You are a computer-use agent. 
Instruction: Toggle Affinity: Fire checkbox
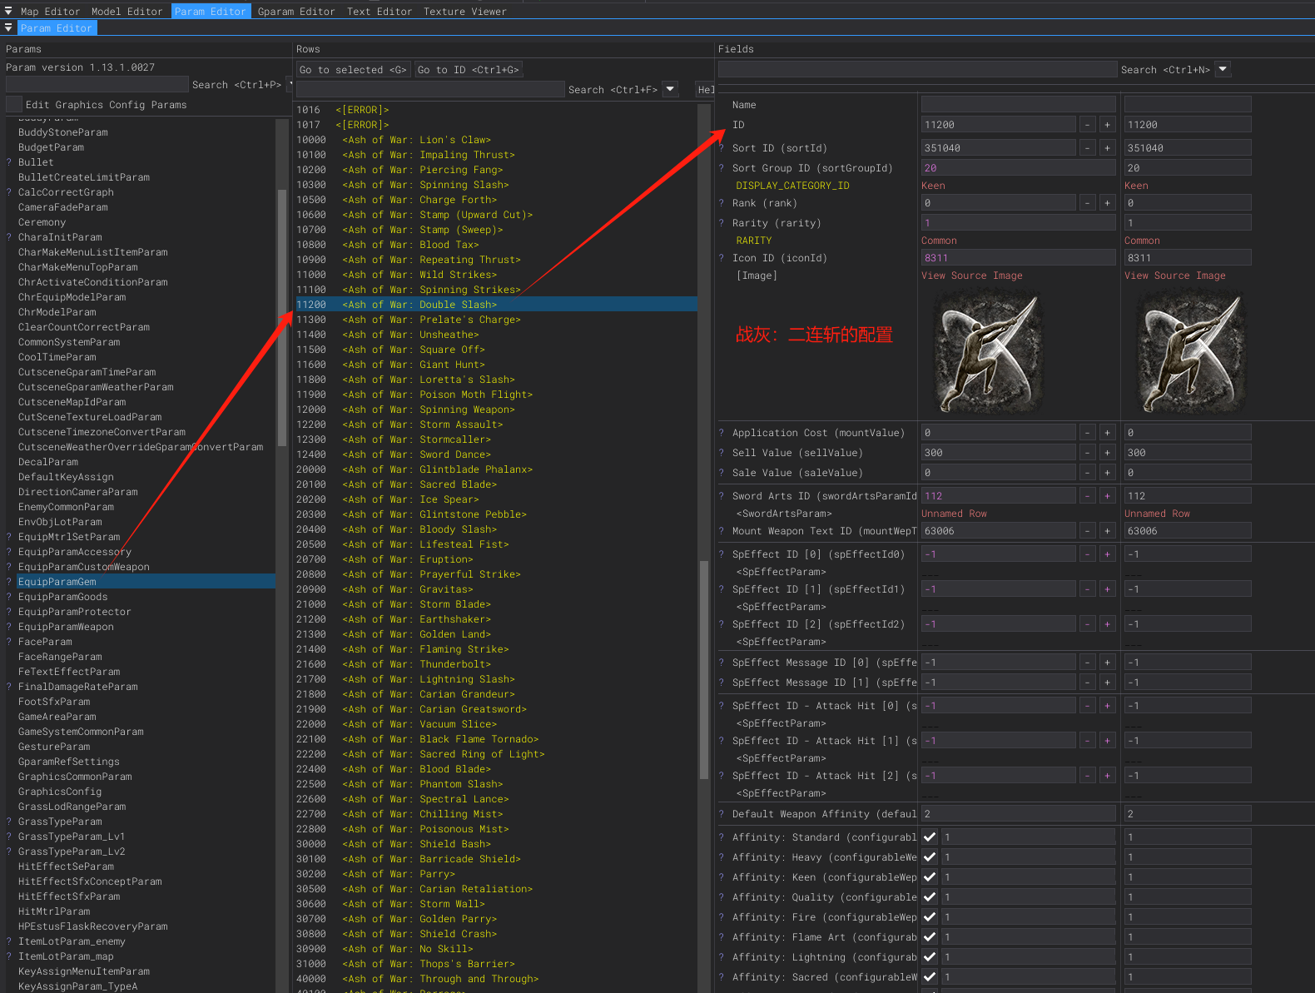click(930, 917)
